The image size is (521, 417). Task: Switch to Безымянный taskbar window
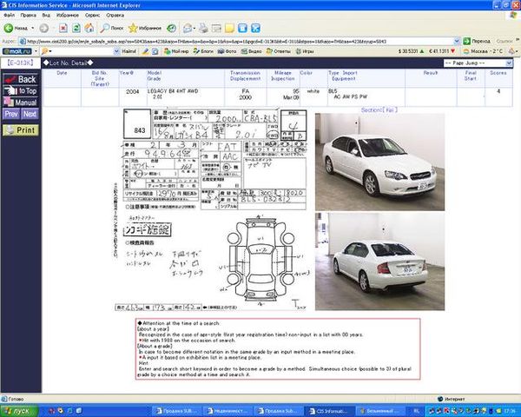379,411
